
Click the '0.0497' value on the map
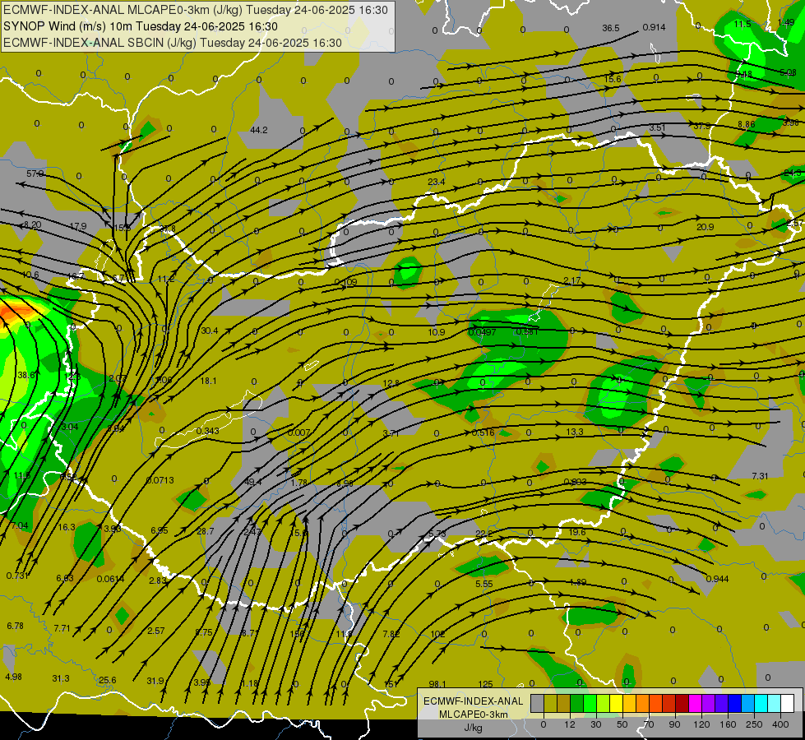[482, 332]
